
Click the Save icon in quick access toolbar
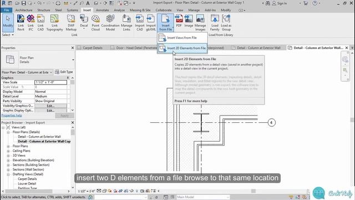(x=24, y=3)
